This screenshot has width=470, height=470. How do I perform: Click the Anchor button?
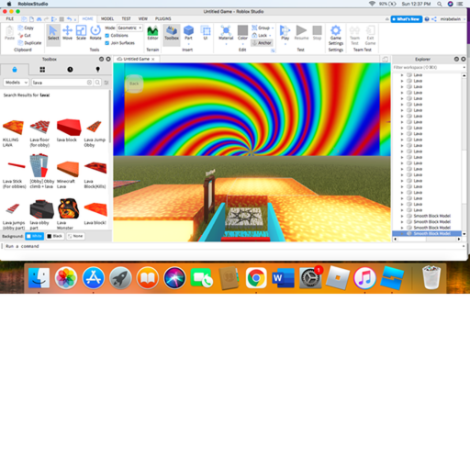coord(262,43)
